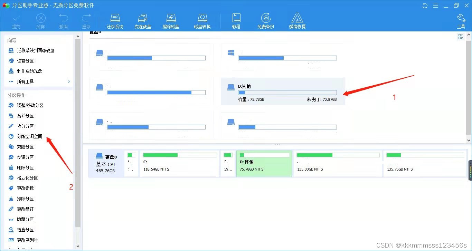The image size is (472, 251).
Task: Click the 更改序列号 number icon
Action: coord(11,240)
